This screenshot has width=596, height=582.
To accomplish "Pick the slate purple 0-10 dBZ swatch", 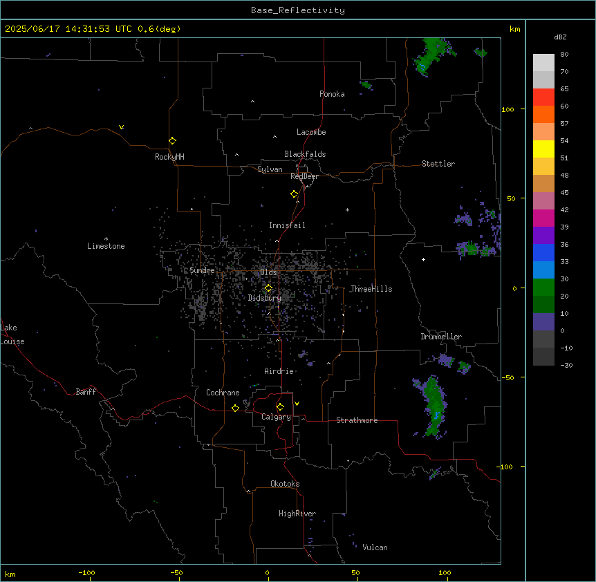I will click(x=543, y=322).
